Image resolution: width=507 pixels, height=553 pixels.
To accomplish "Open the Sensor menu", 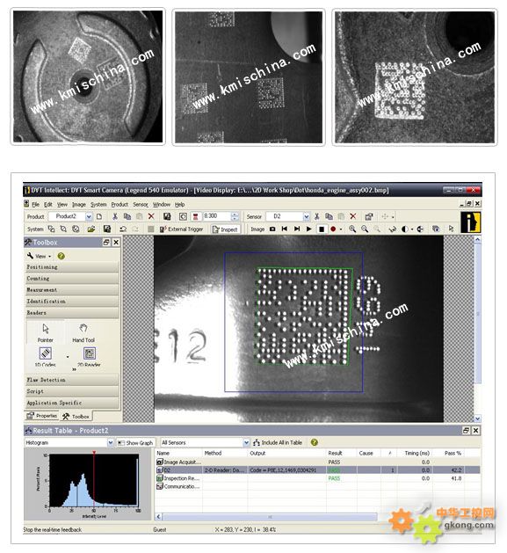I will click(x=141, y=204).
